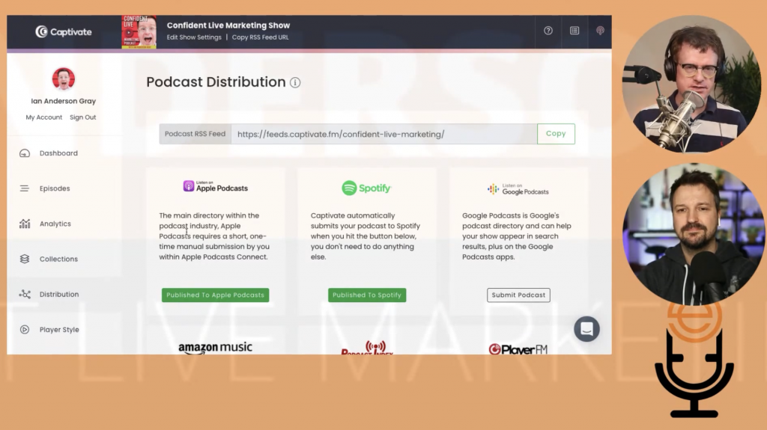The height and width of the screenshot is (430, 767).
Task: Click the Distribution network icon
Action: coord(25,294)
